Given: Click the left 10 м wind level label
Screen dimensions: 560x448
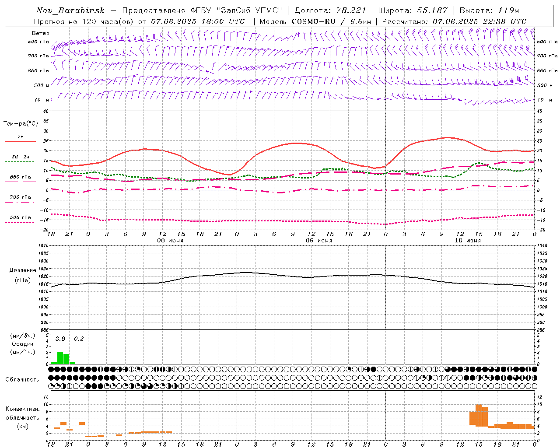Looking at the screenshot, I should point(42,100).
